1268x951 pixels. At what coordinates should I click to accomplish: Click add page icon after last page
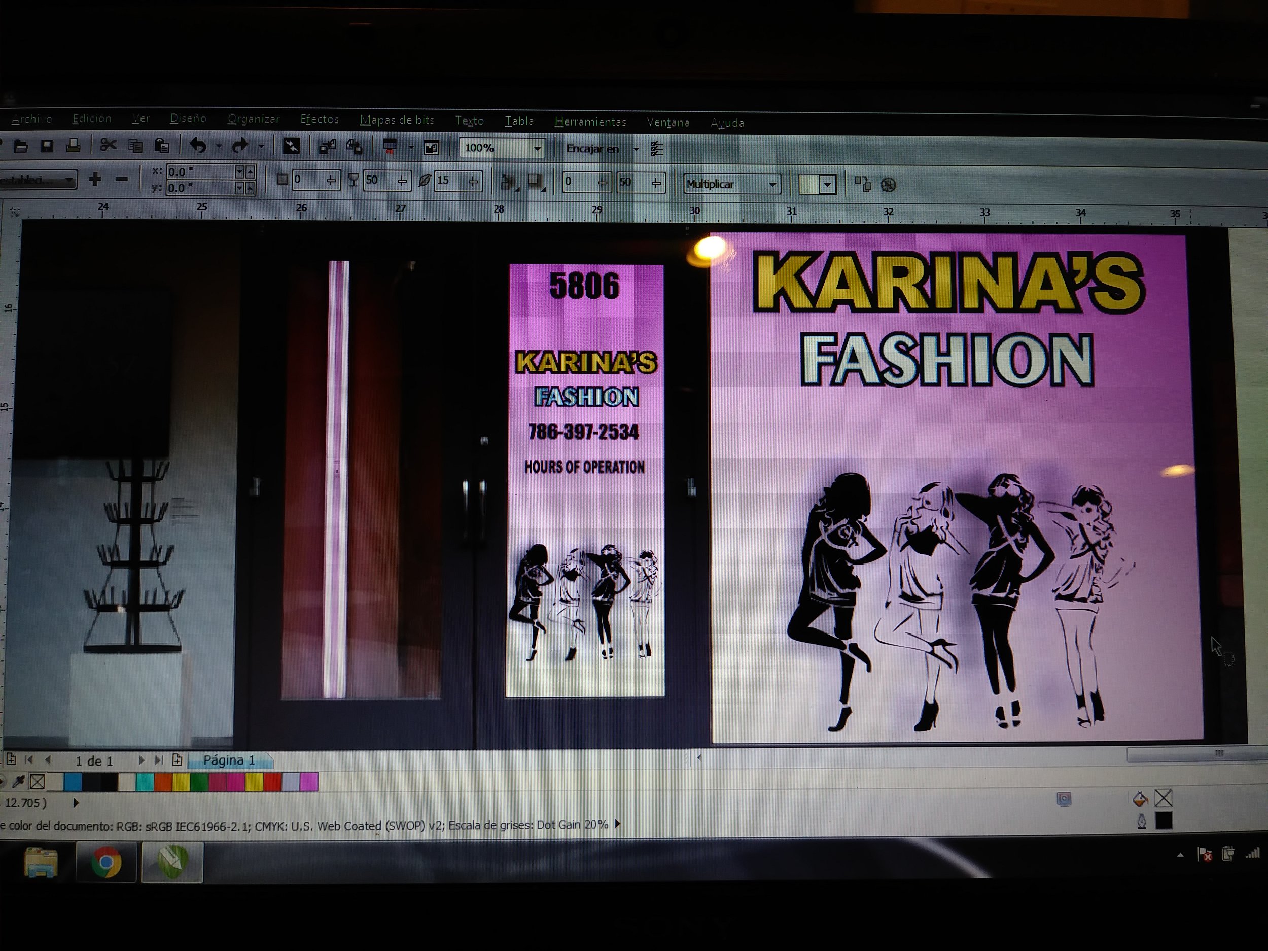177,760
